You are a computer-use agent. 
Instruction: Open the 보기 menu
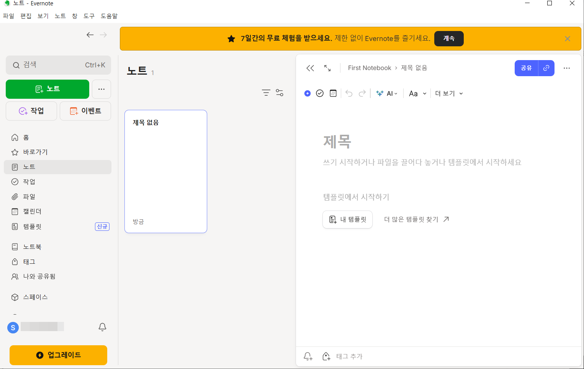(43, 16)
